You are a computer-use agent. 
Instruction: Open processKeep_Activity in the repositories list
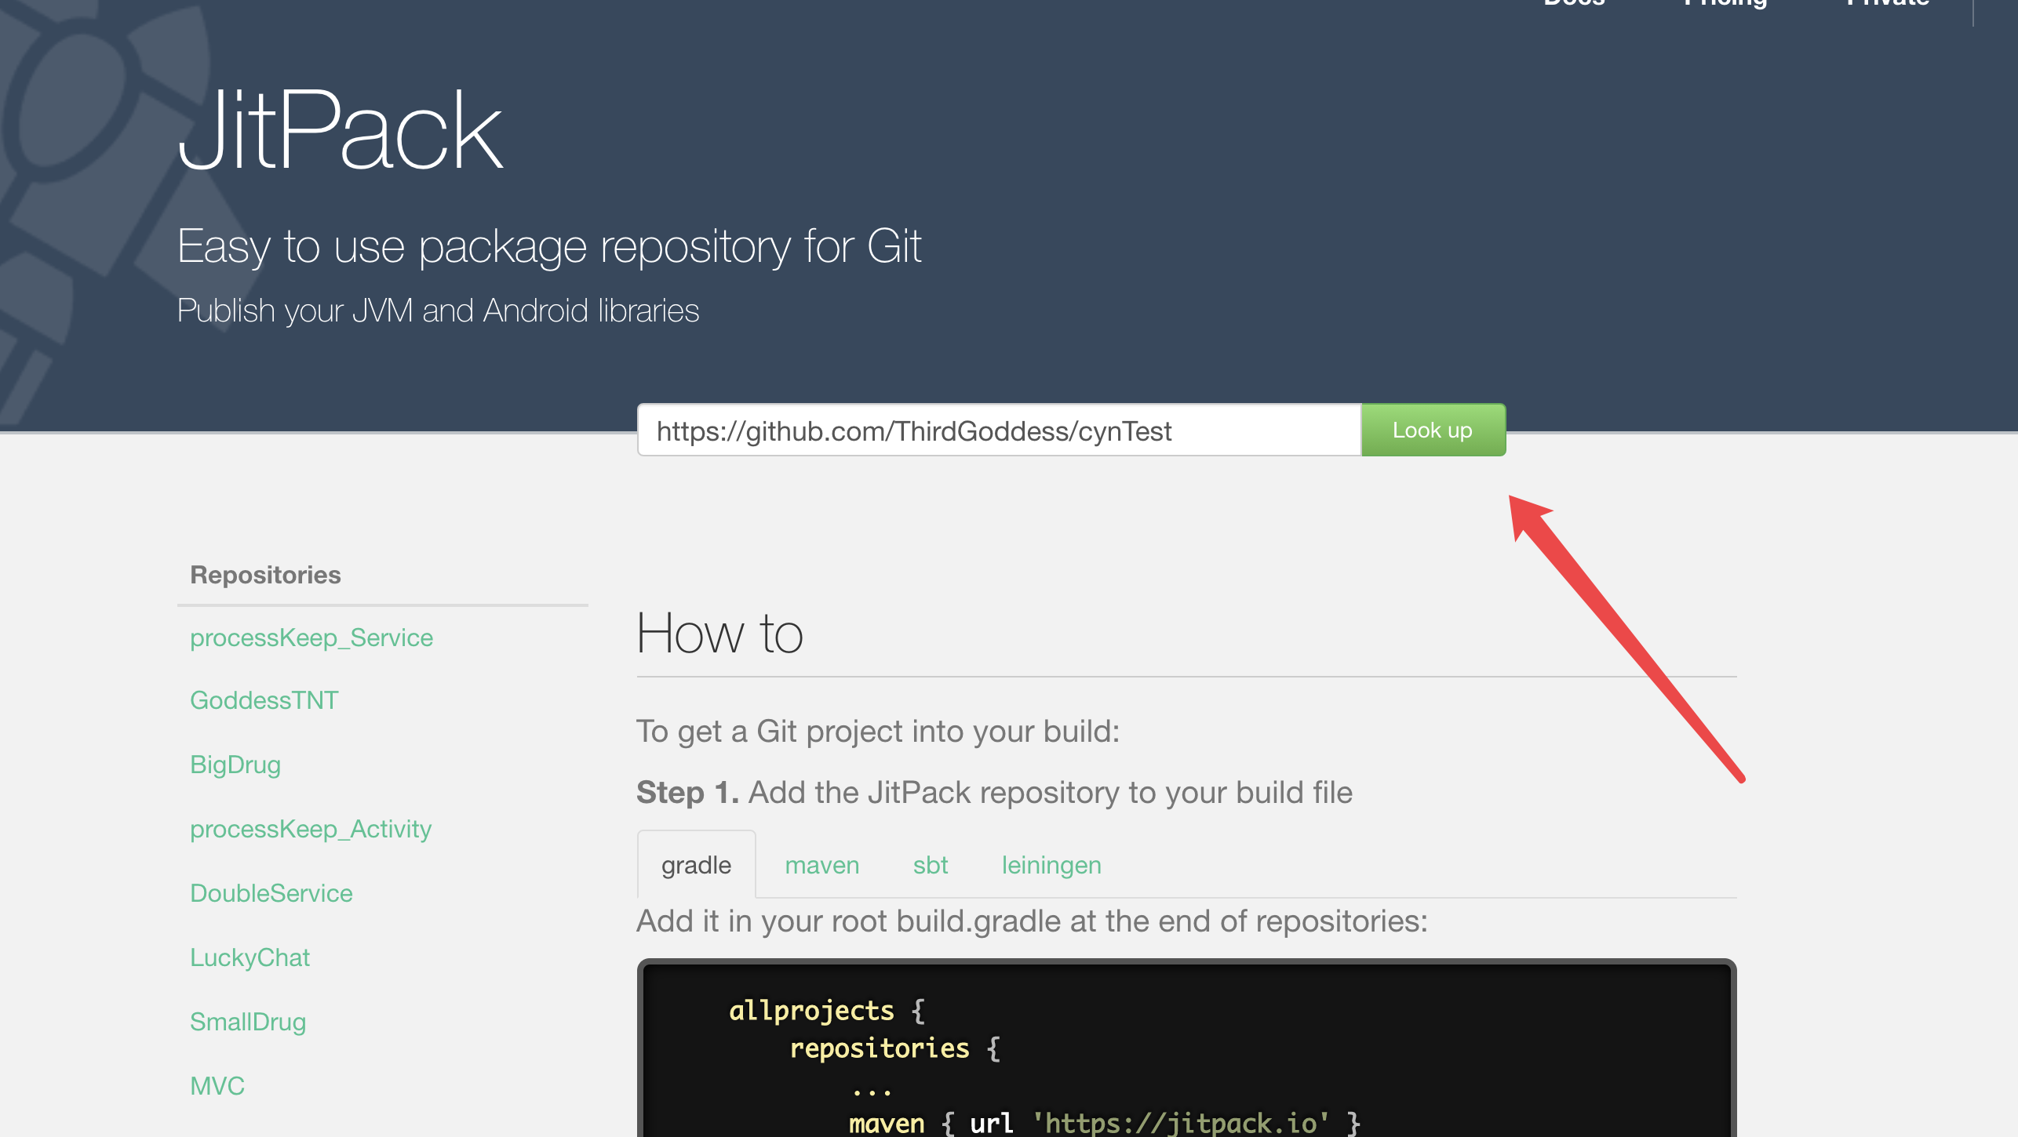[x=310, y=829]
